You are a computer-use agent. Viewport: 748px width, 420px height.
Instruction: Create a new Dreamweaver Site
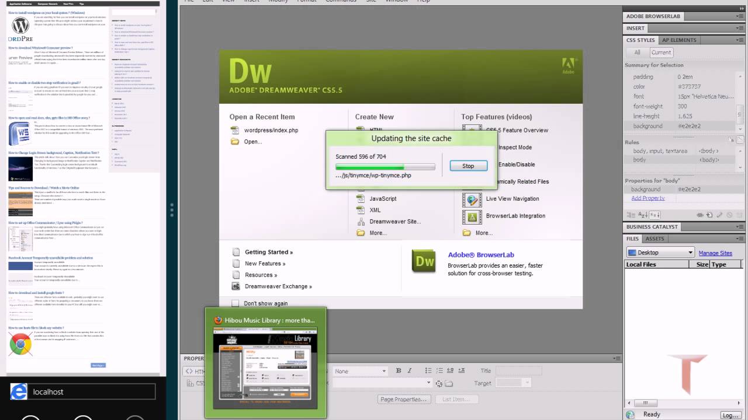(395, 222)
